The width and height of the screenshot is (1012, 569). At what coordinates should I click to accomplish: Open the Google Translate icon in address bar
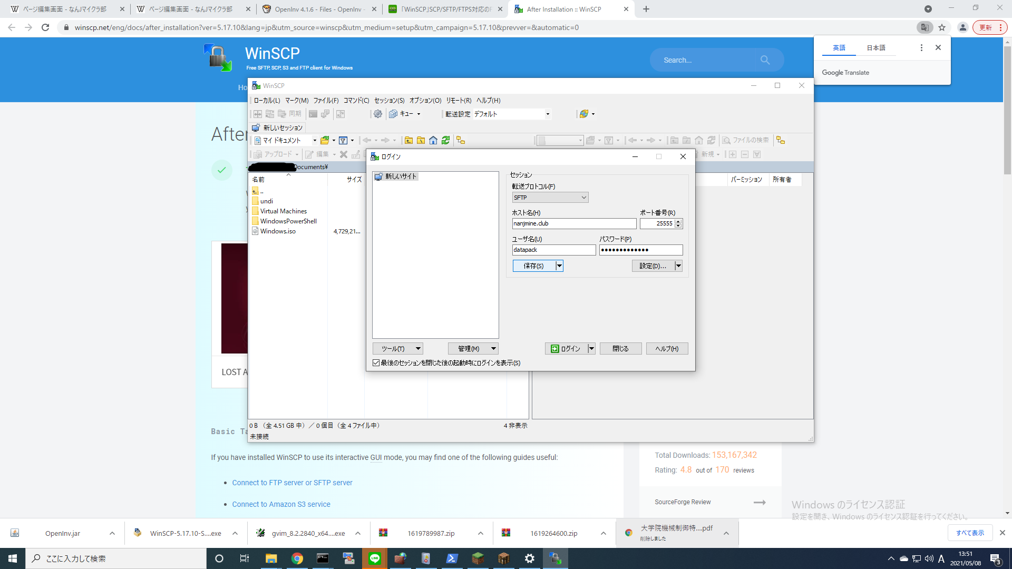pyautogui.click(x=925, y=27)
